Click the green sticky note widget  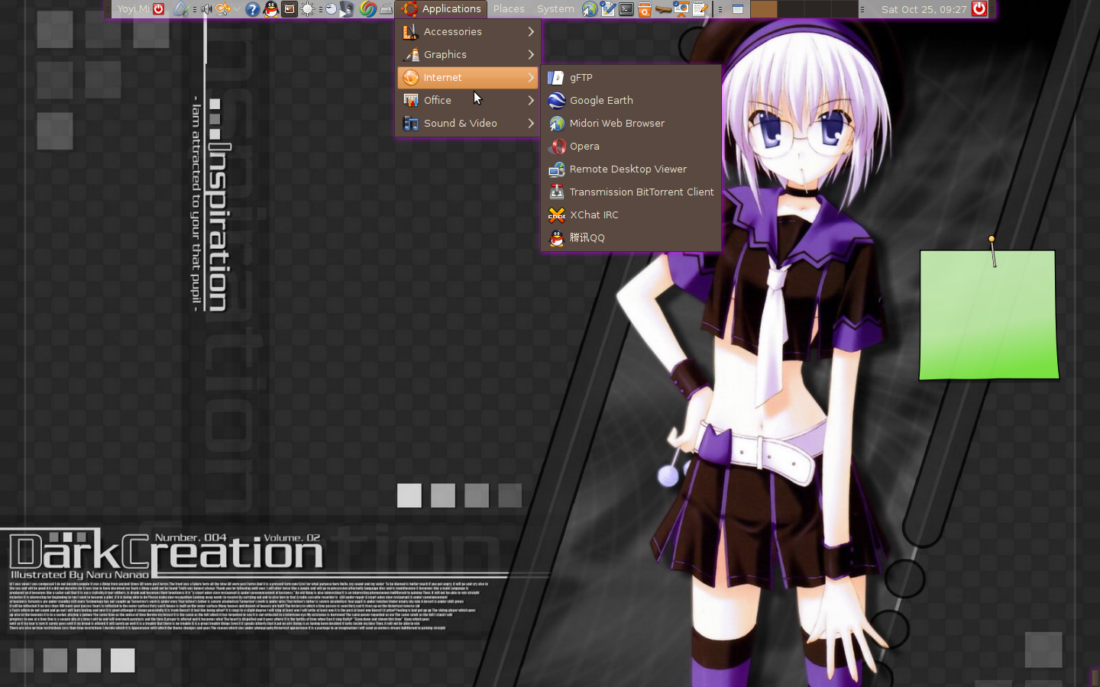988,314
